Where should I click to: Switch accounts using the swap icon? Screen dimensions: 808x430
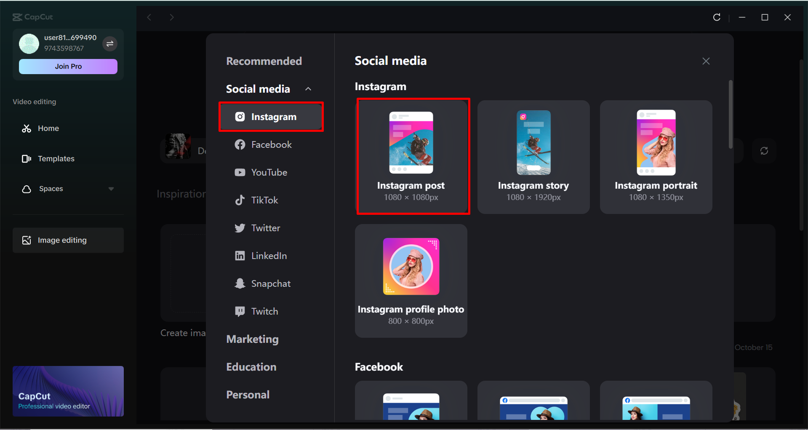click(109, 43)
